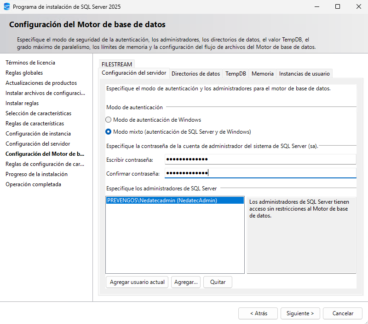
Task: Click Agregar usuario actual button
Action: click(137, 282)
